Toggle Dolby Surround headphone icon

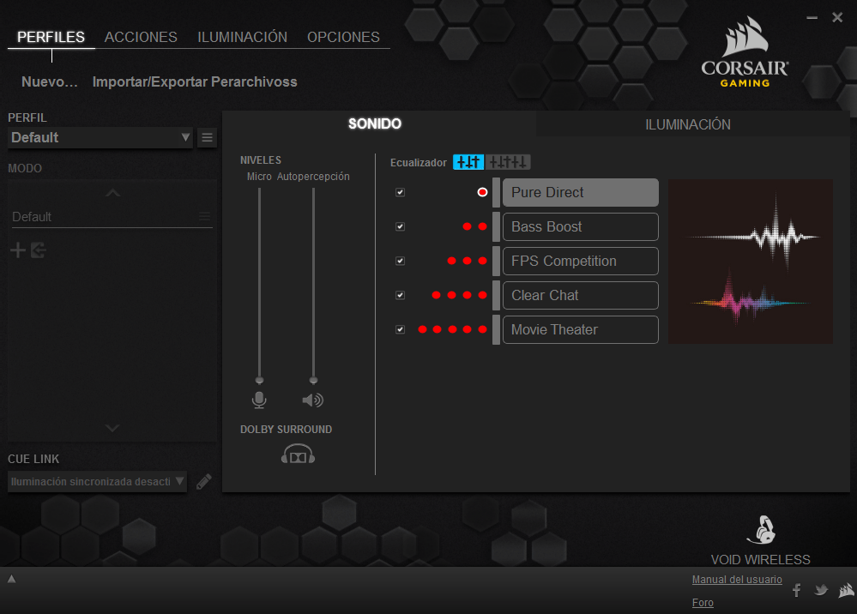(298, 454)
